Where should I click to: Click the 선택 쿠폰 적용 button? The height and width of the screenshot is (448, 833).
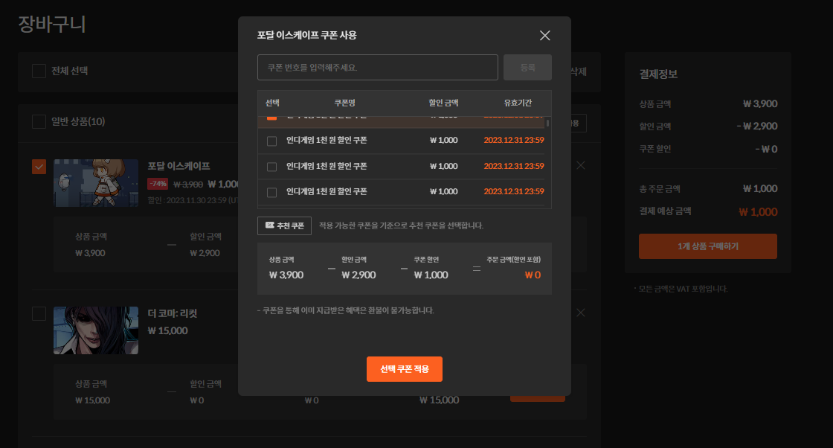click(x=404, y=369)
